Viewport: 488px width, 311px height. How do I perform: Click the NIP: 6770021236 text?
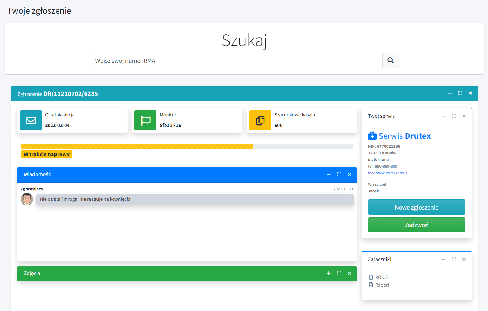click(384, 146)
